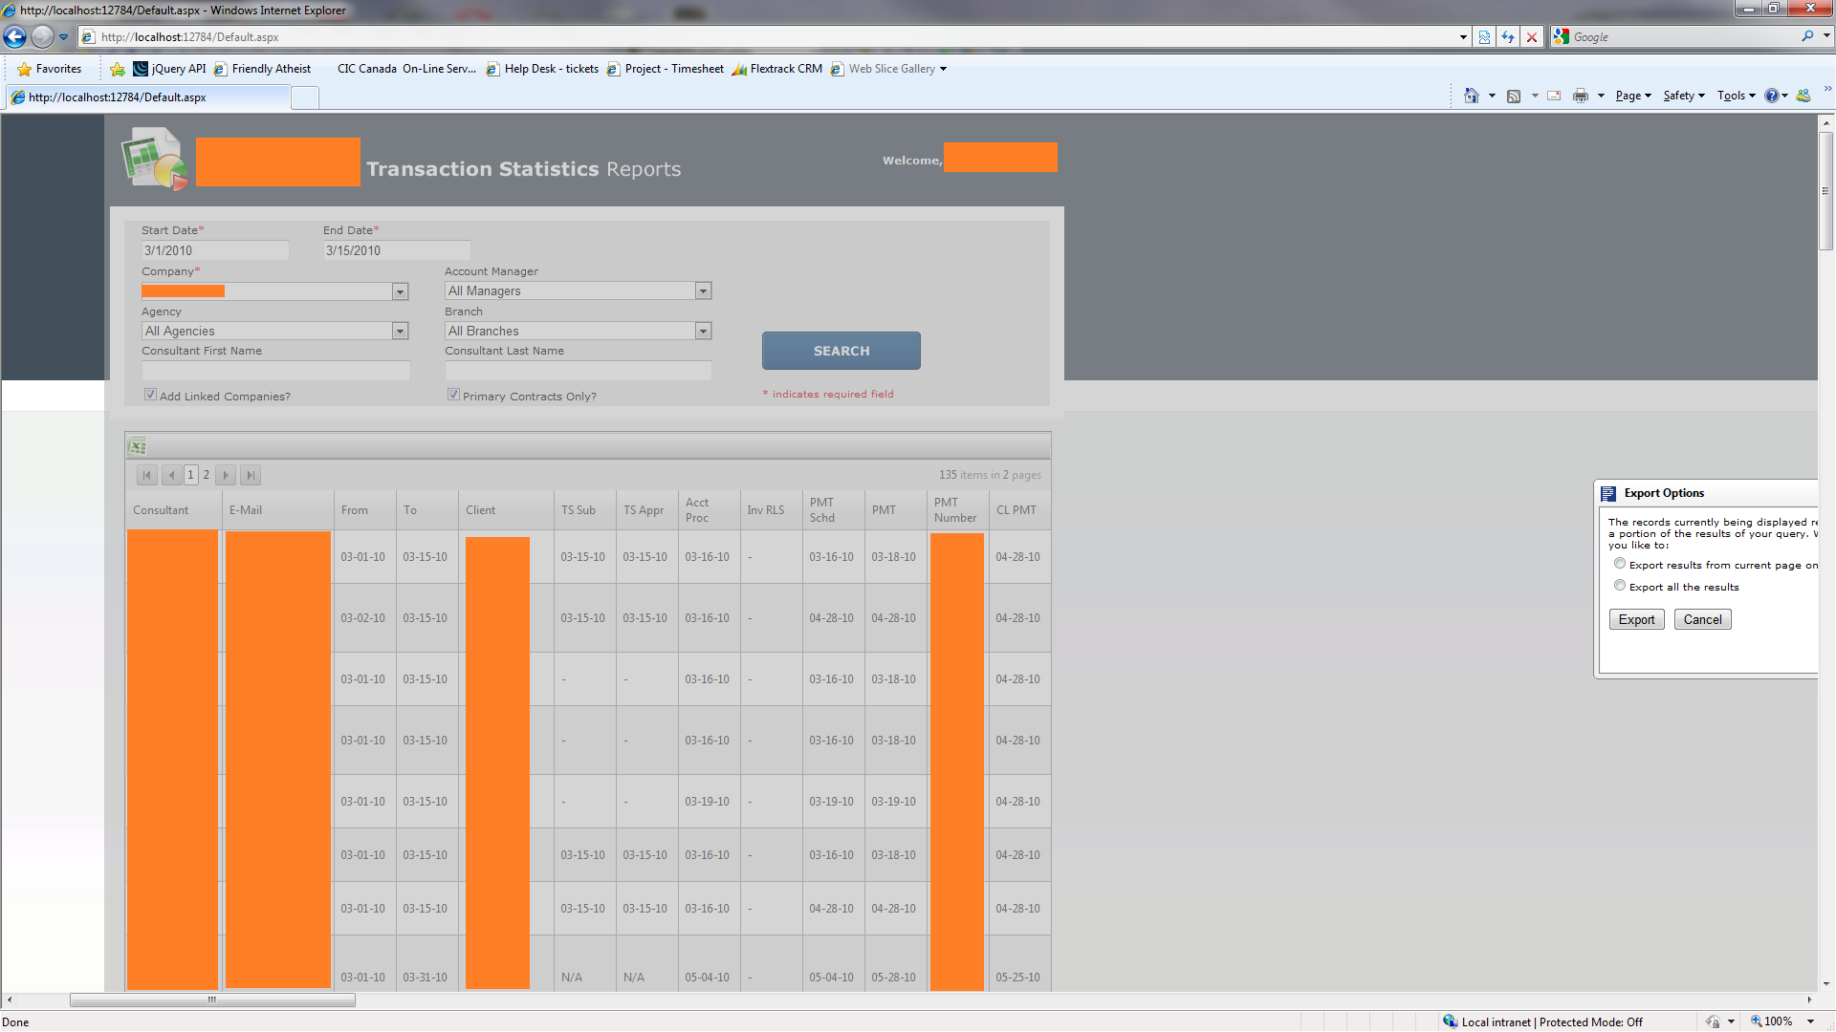Go to previous results page arrow
The image size is (1836, 1032).
tap(171, 475)
